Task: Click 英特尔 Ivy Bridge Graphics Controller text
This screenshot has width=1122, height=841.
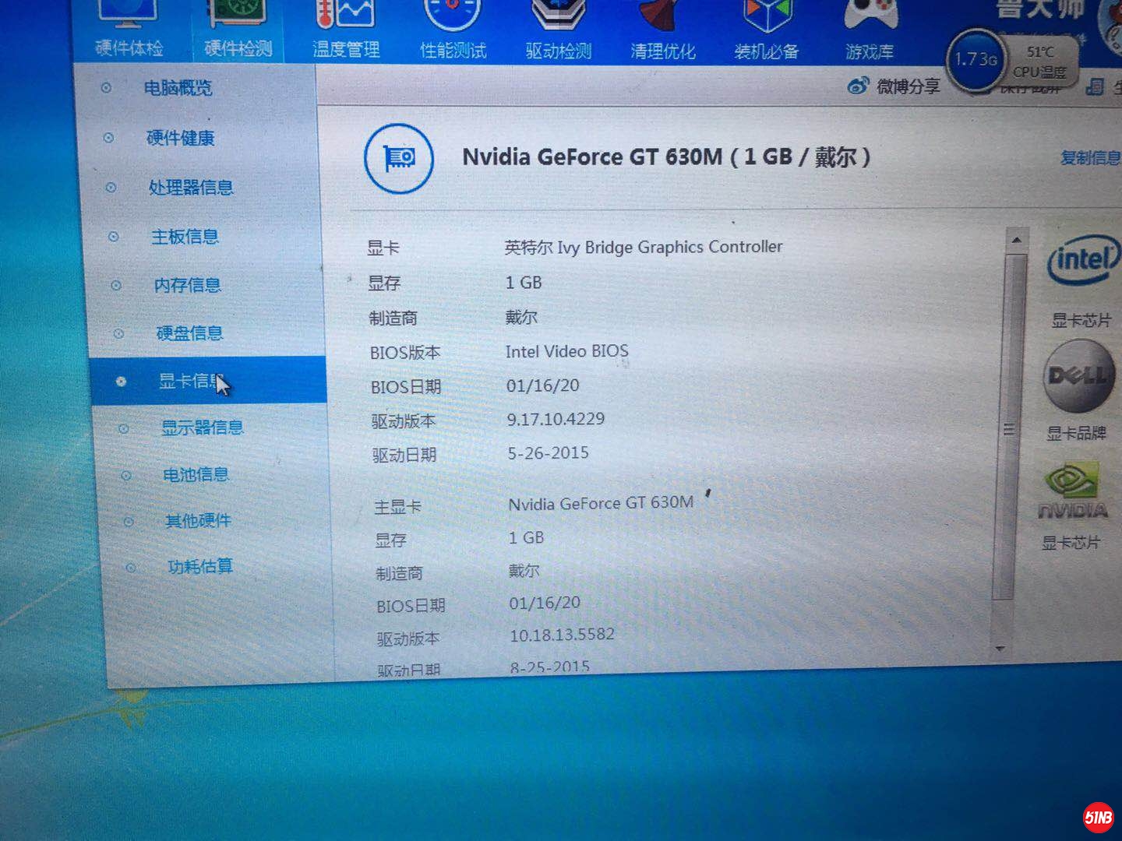Action: pyautogui.click(x=643, y=247)
